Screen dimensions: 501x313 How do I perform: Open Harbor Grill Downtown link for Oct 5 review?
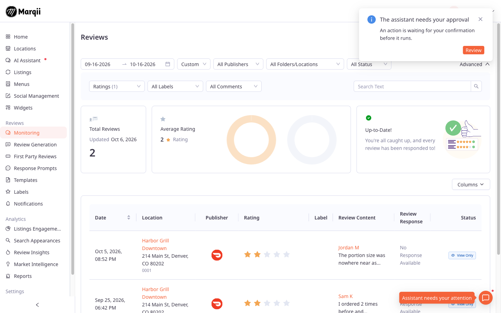click(x=155, y=244)
